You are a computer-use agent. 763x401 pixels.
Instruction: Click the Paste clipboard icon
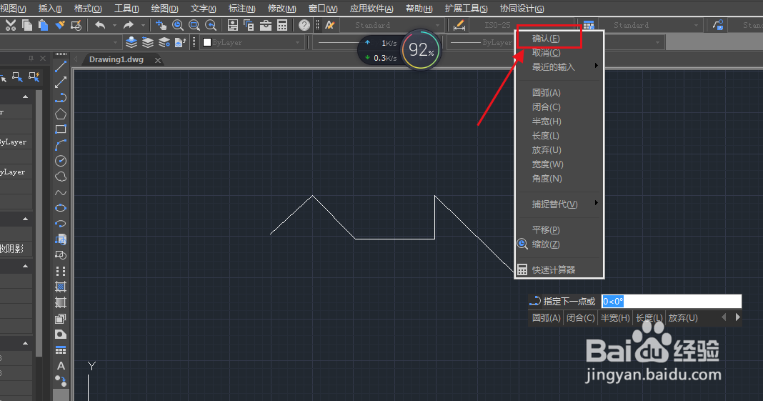[x=44, y=25]
